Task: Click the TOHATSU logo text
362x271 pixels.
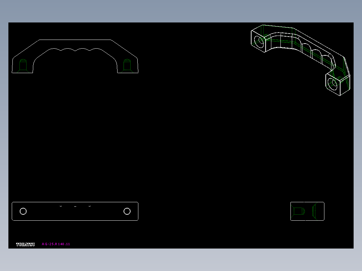Action: click(26, 245)
